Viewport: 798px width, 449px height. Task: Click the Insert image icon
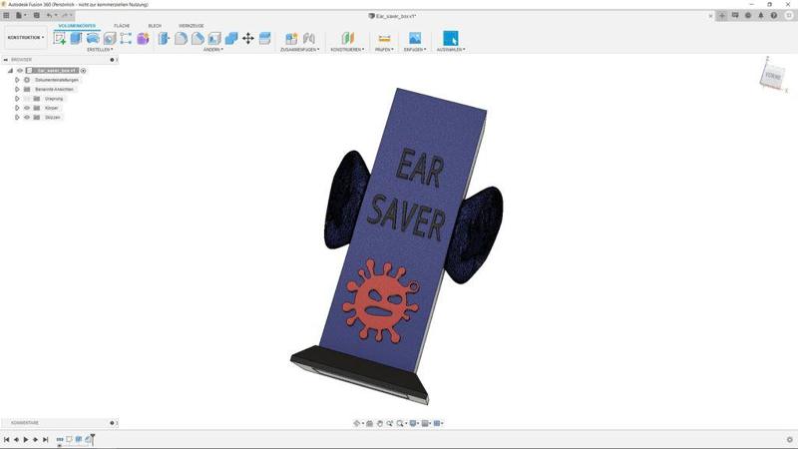[x=415, y=38]
